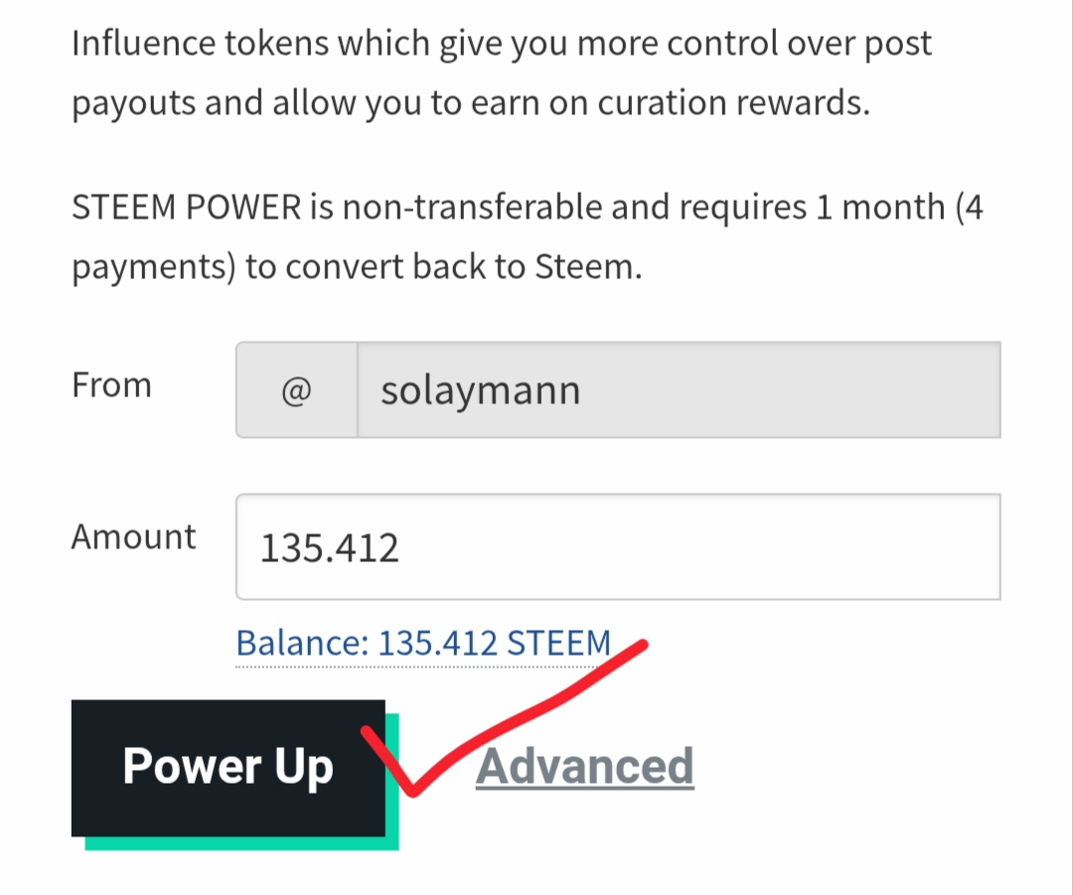Image resolution: width=1073 pixels, height=895 pixels.
Task: Click the teal shadow under Power Up
Action: [x=240, y=843]
